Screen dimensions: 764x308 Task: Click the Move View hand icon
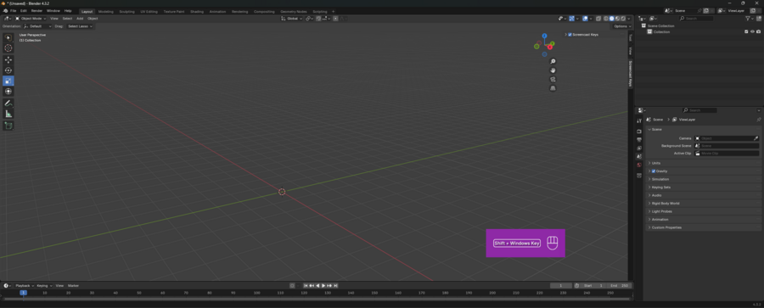[x=553, y=70]
